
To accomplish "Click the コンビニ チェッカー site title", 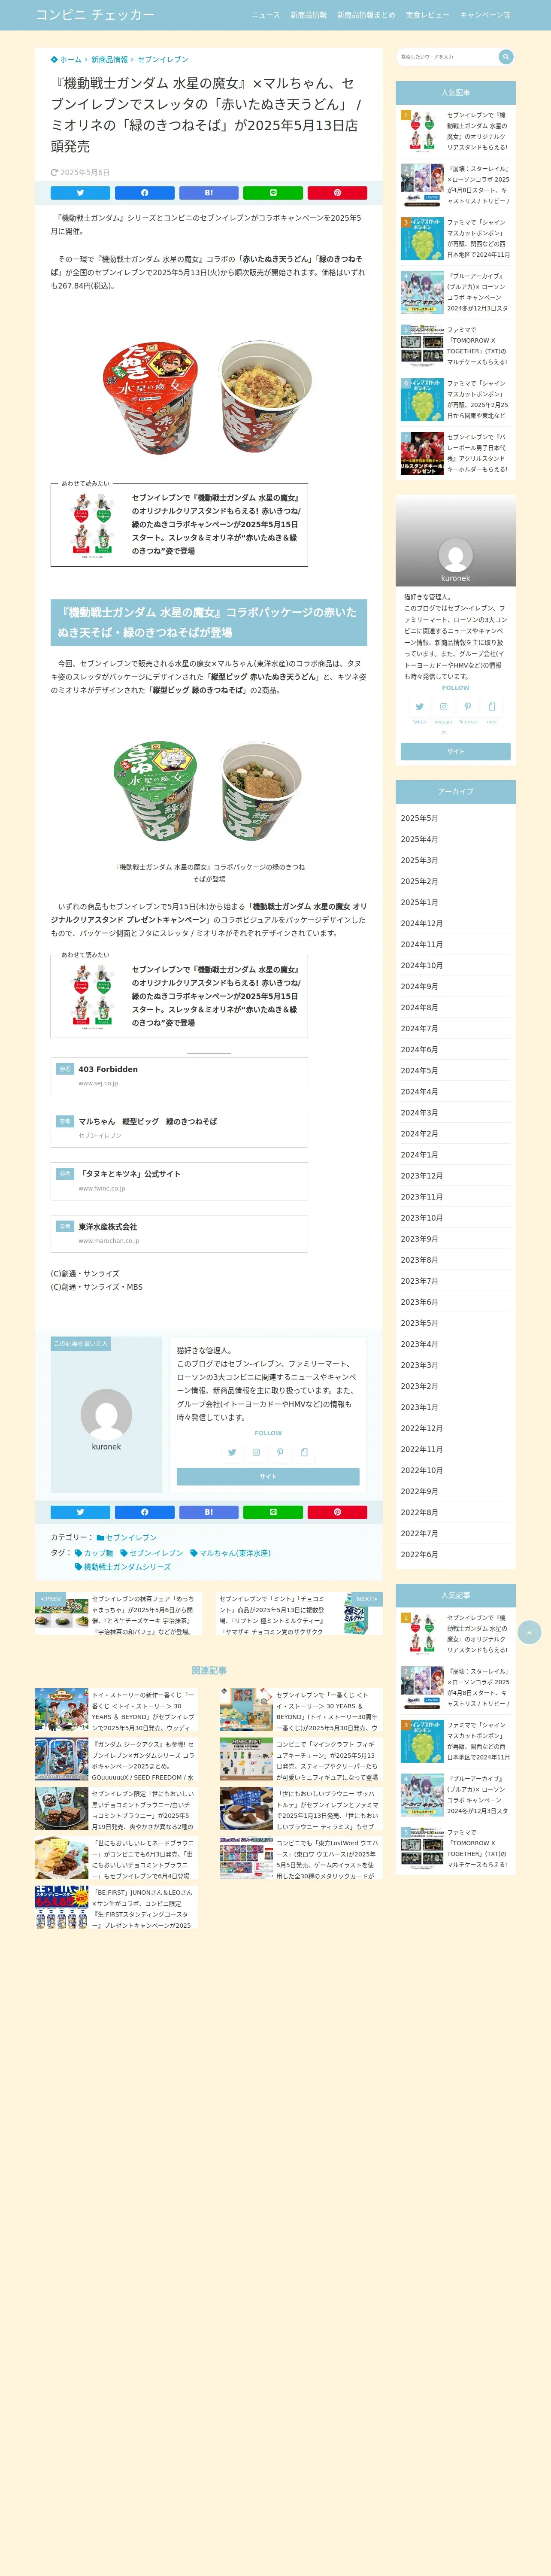I will click(x=95, y=15).
